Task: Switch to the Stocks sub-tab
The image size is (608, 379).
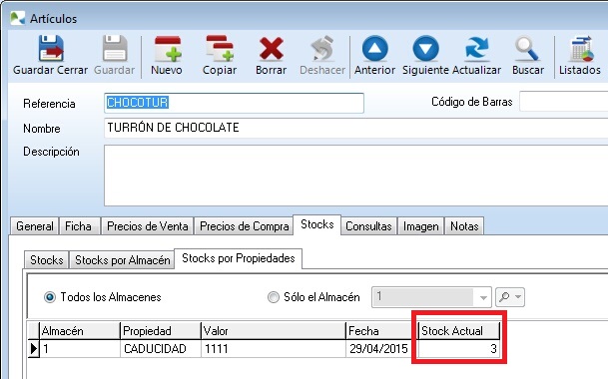Action: pyautogui.click(x=47, y=259)
